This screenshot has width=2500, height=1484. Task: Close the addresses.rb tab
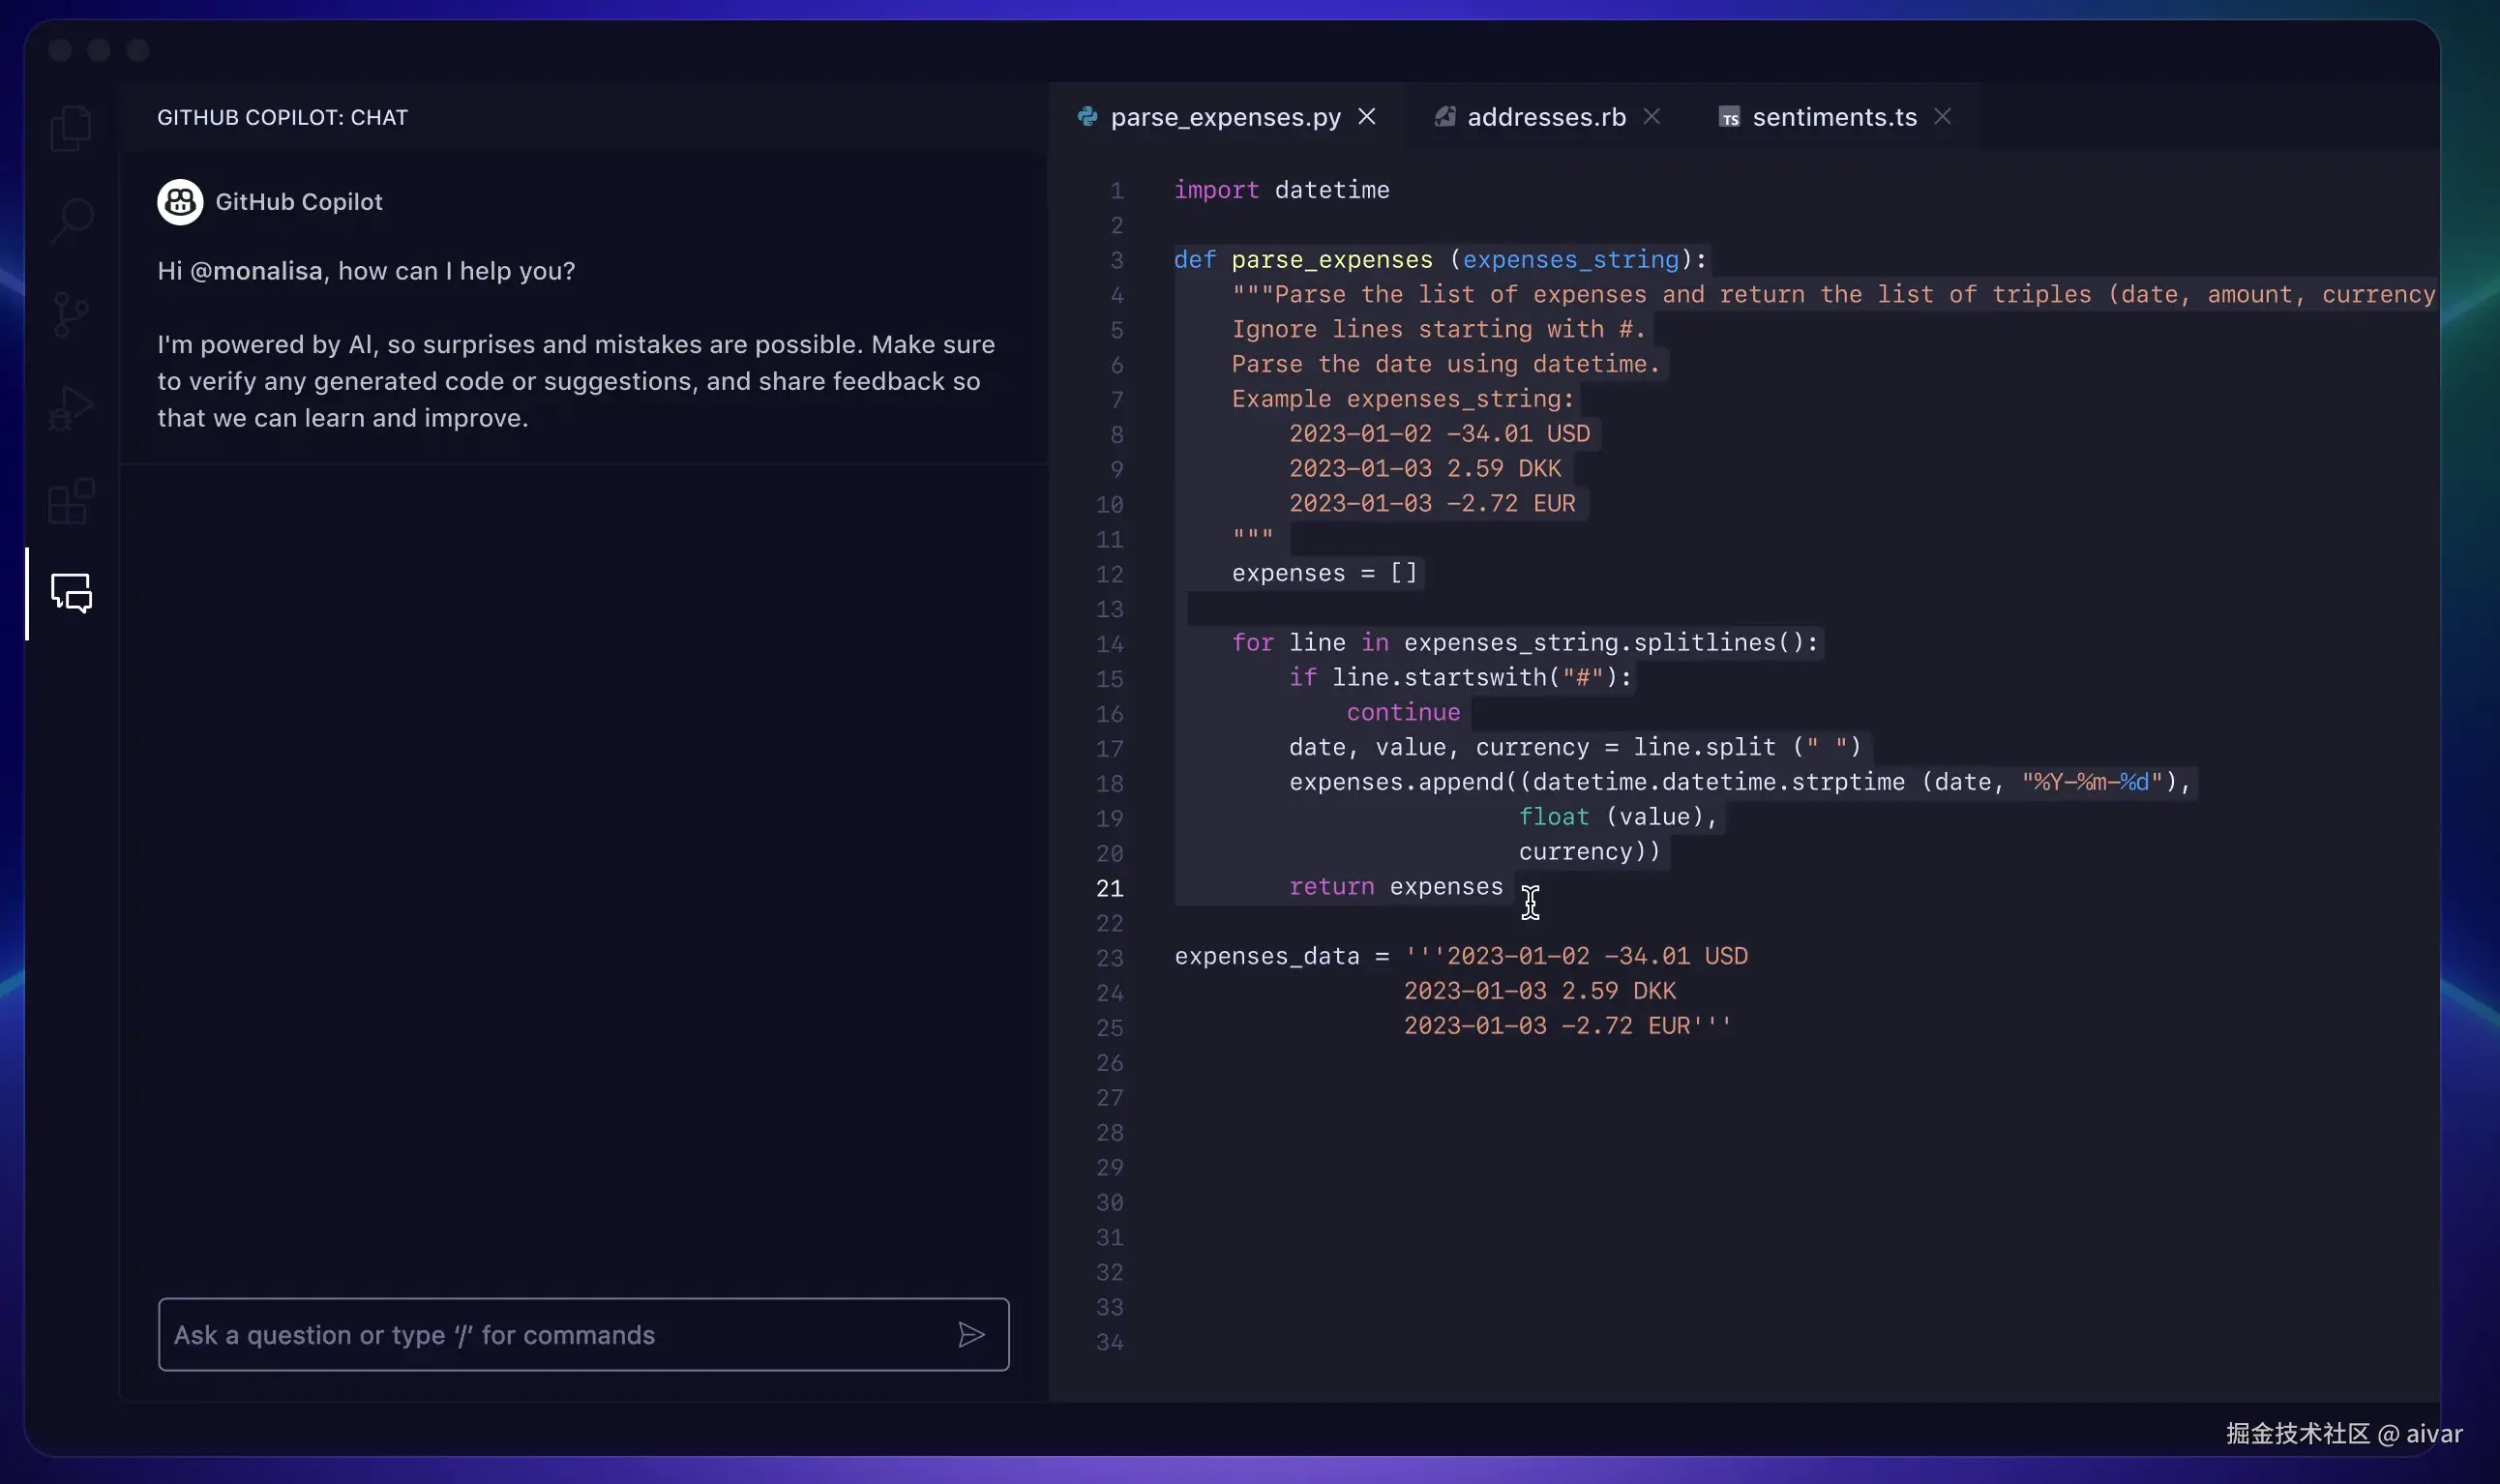pyautogui.click(x=1651, y=116)
